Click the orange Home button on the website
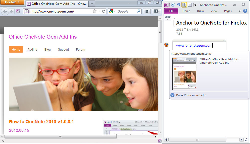 16,49
